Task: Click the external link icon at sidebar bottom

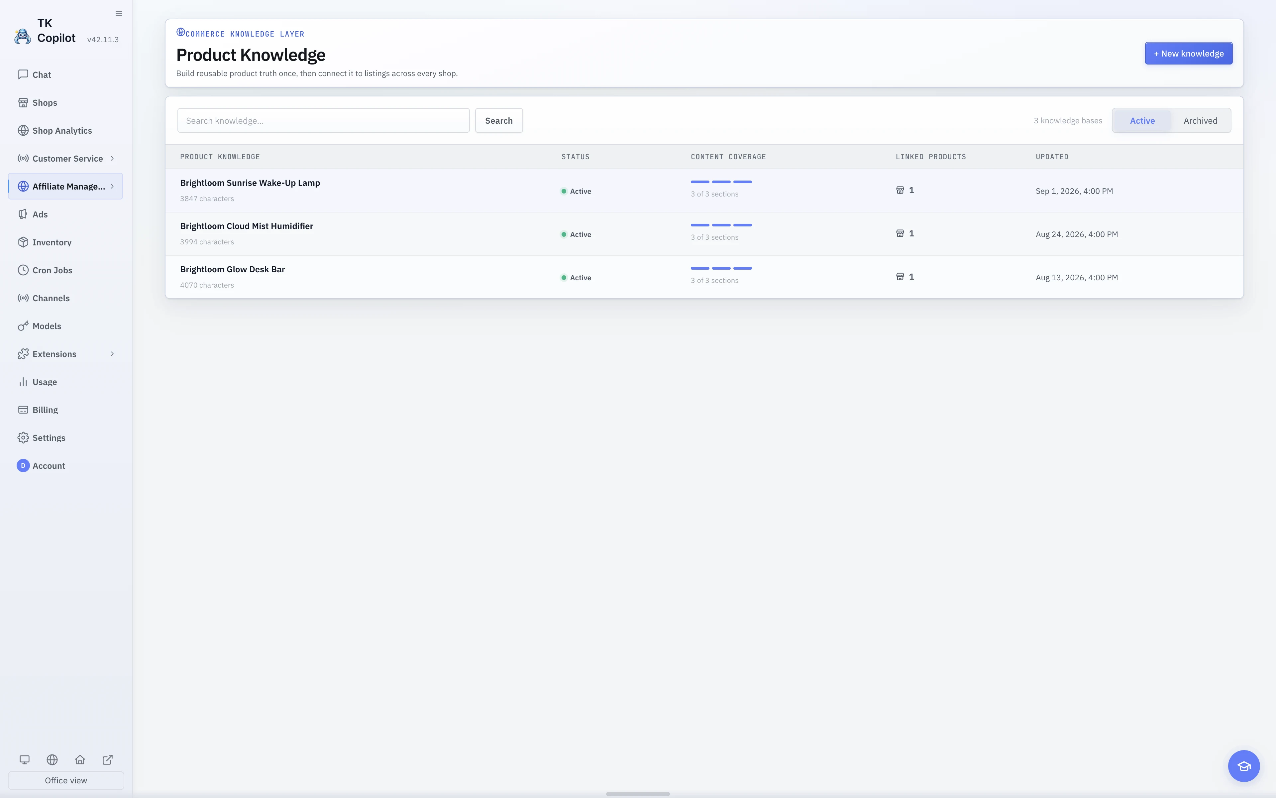Action: [108, 759]
